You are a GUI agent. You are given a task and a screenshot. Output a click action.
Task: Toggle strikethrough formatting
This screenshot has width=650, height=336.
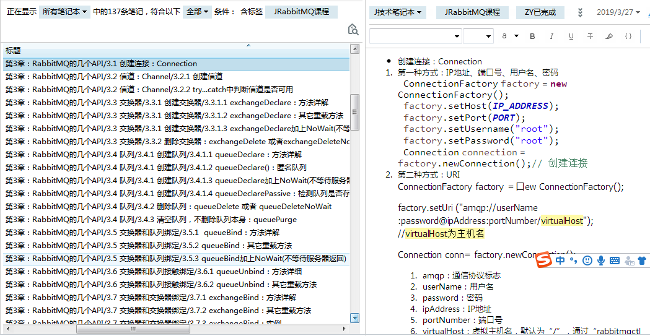[590, 36]
